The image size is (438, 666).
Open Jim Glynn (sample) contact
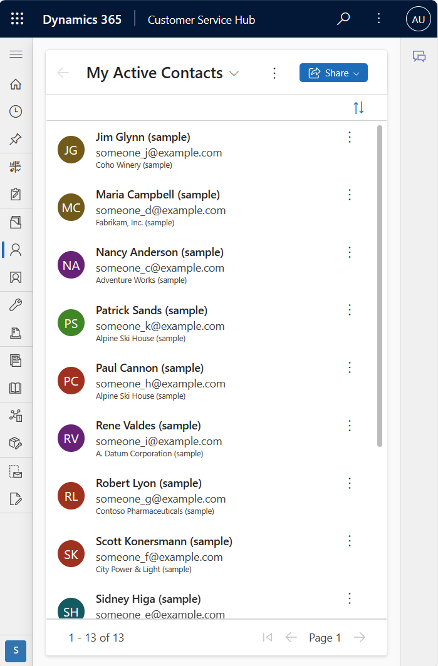tap(143, 137)
